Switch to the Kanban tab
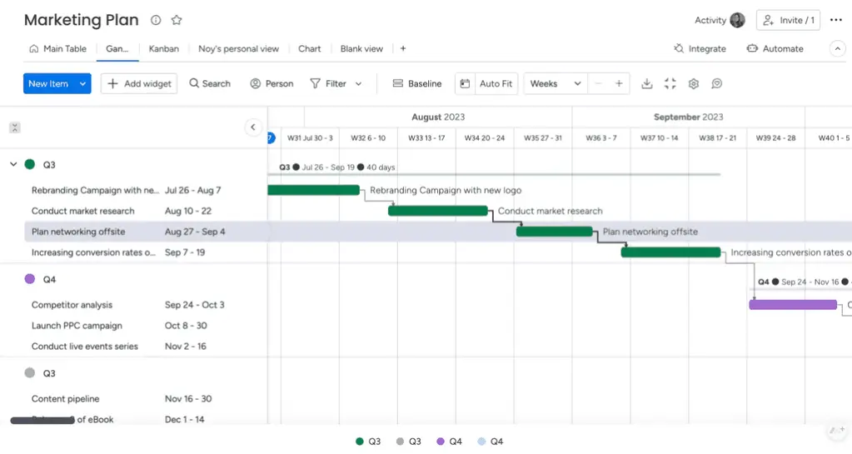 pyautogui.click(x=163, y=48)
